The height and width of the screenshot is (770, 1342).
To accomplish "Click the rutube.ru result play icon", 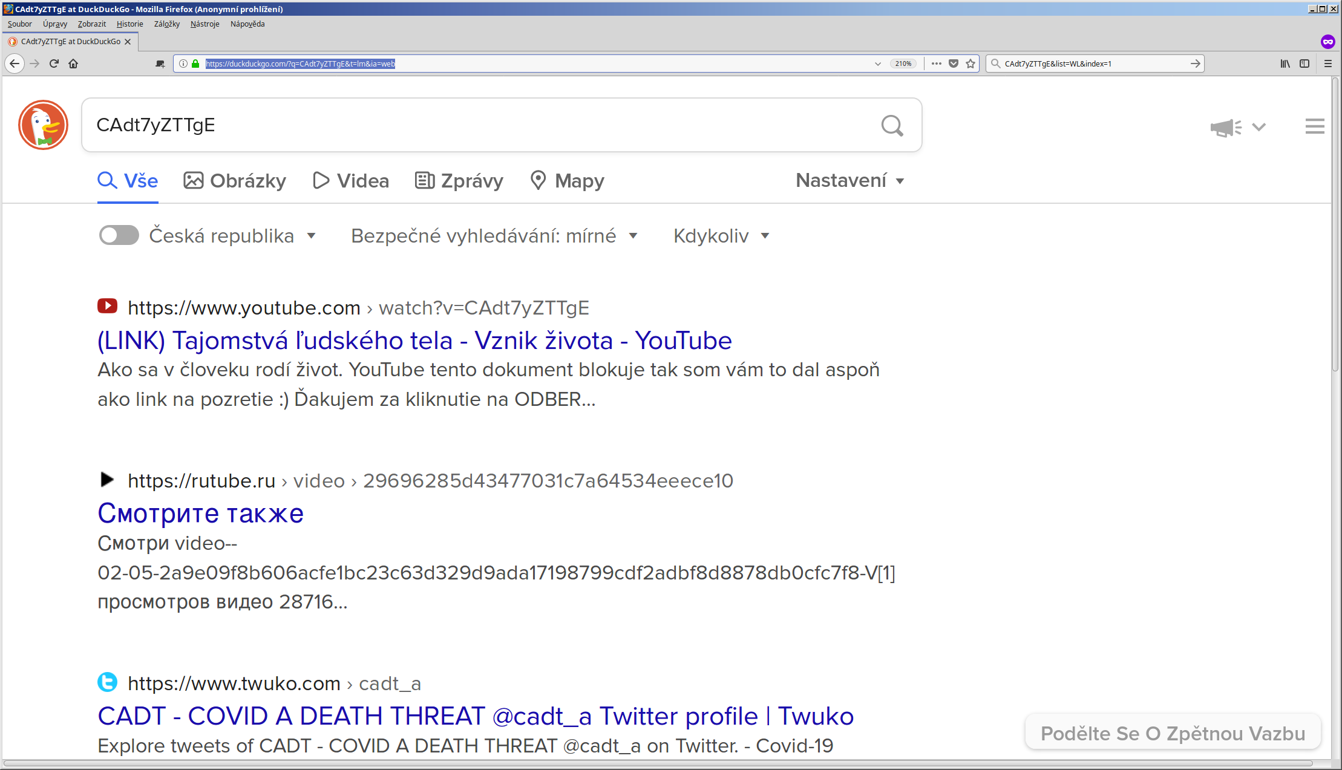I will coord(107,480).
